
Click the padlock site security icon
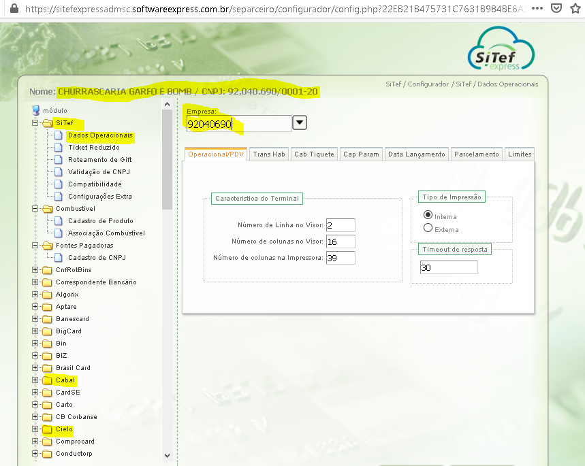14,8
